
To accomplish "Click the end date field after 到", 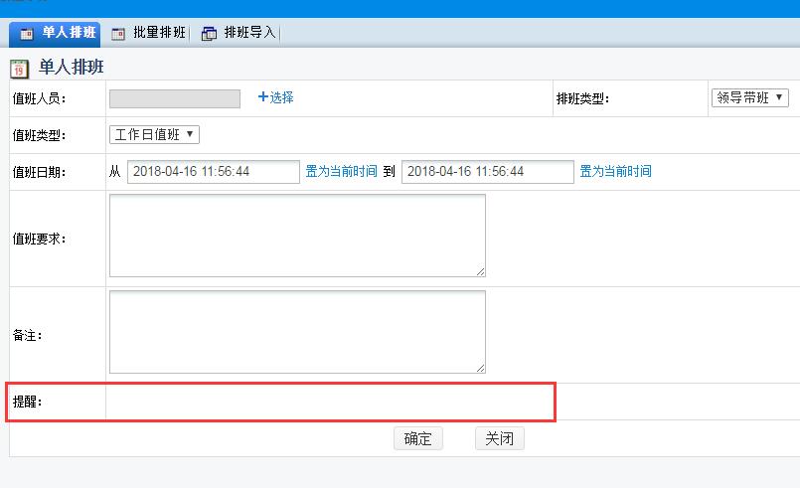I will point(488,172).
